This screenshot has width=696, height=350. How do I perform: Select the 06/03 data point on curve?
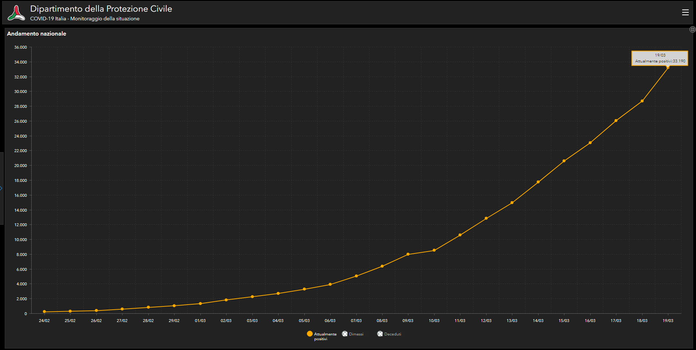click(x=330, y=284)
